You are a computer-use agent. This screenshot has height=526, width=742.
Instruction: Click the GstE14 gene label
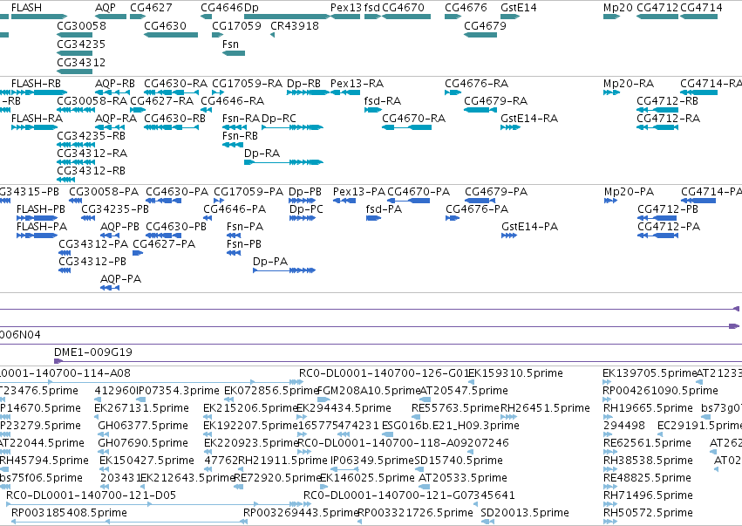coord(519,8)
